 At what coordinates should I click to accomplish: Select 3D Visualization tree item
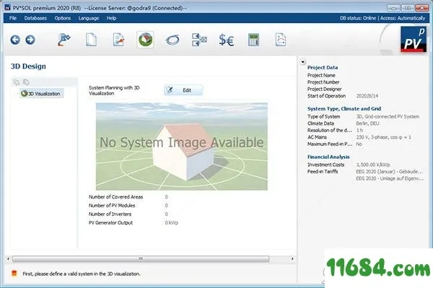[41, 94]
